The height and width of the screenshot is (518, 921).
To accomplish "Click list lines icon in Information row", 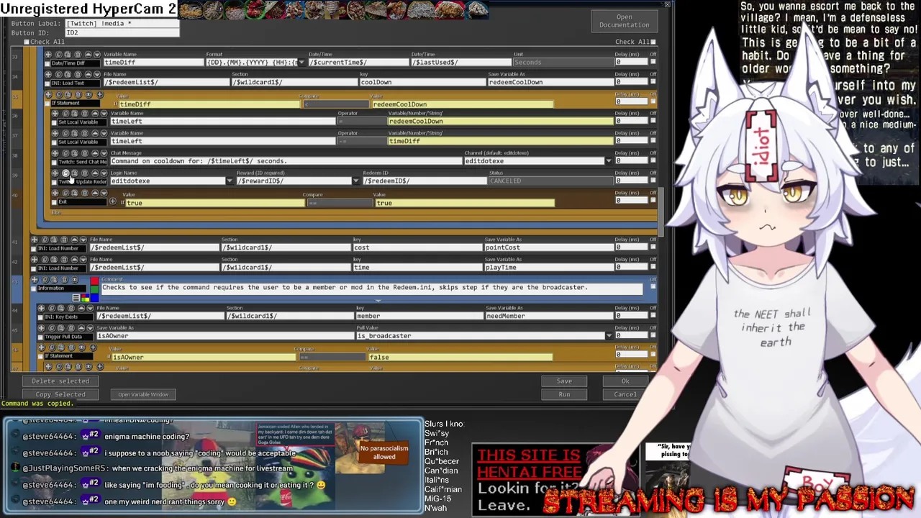I will click(x=76, y=298).
